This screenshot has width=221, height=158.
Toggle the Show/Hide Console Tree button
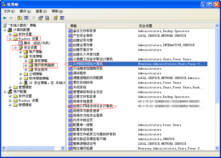pyautogui.click(x=26, y=18)
